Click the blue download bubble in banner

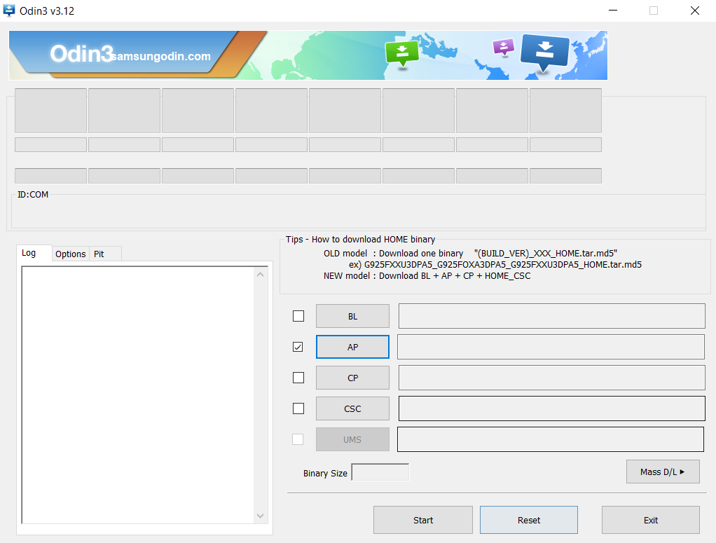545,54
